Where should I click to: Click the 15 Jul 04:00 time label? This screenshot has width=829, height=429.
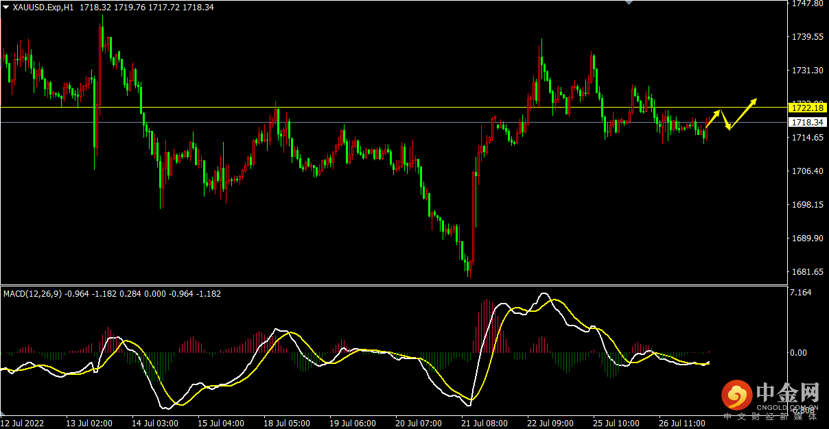pos(220,424)
